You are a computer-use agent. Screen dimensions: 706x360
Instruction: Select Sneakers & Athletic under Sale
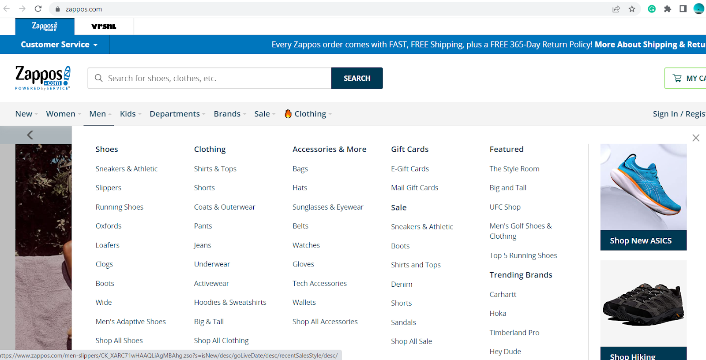pos(422,226)
